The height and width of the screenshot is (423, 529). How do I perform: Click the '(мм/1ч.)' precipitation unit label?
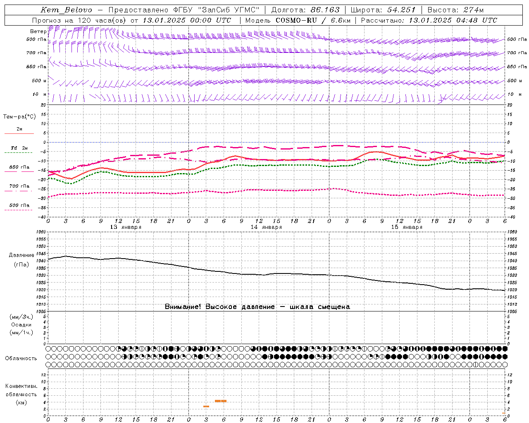(x=21, y=333)
